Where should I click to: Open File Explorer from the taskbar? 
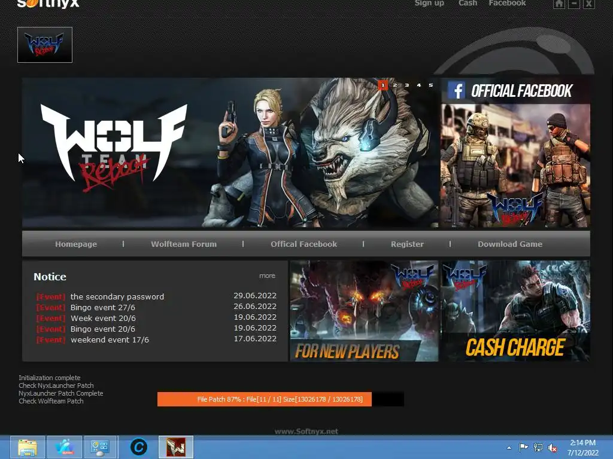(28, 447)
